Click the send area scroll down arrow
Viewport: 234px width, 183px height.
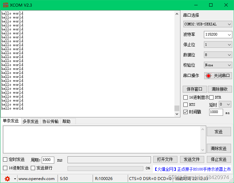[x=203, y=150]
